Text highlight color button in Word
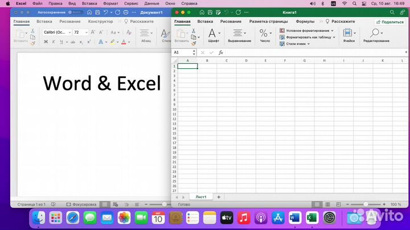Image resolution: width=410 pixels, height=230 pixels. pos(112,42)
